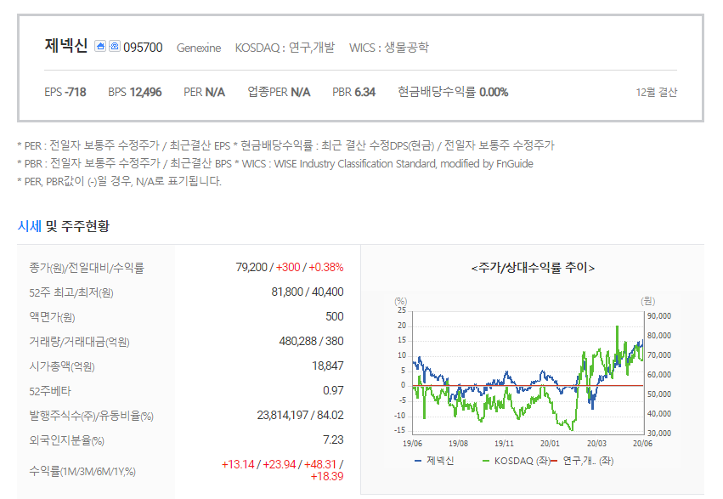Click the 종가(원)/전일대비/수익률 row label

tap(87, 268)
